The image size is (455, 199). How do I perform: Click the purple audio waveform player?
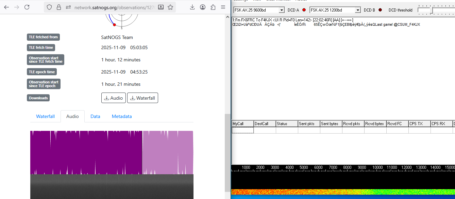tap(112, 153)
